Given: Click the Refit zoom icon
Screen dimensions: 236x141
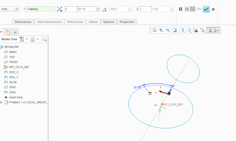Looking at the screenshot, I should pyautogui.click(x=154, y=30).
